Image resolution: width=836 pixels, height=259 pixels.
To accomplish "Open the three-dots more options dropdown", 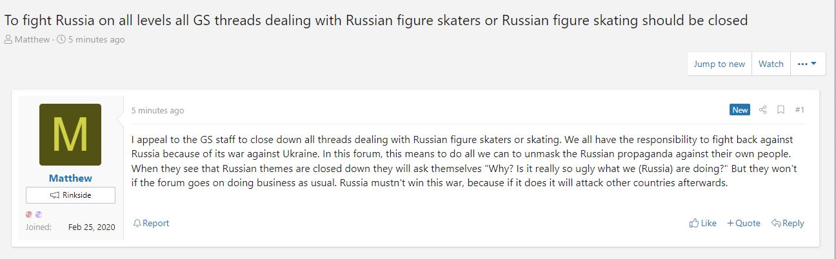I will coord(807,64).
